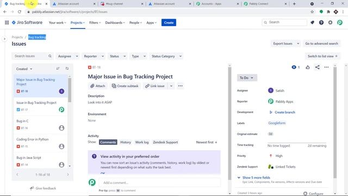The image size is (348, 196).
Task: Click the Add a comment field
Action: pos(159,183)
